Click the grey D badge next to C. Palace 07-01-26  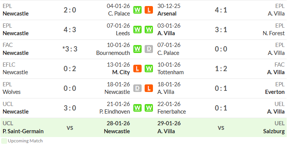click(x=149, y=49)
